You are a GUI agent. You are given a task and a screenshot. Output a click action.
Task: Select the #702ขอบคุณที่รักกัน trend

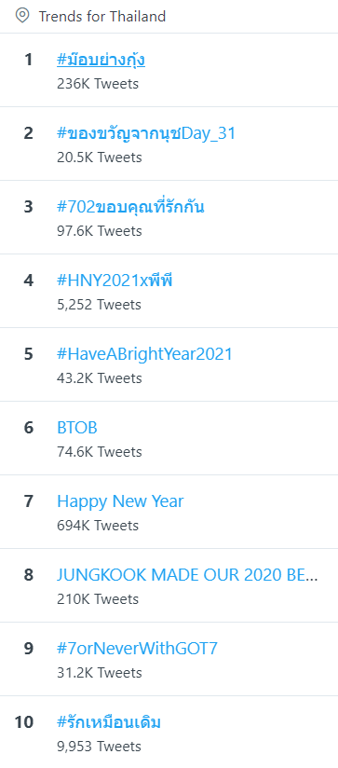(x=130, y=207)
